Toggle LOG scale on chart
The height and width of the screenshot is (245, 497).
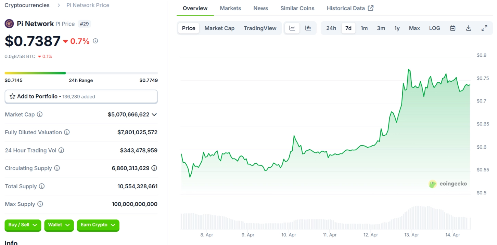[435, 28]
